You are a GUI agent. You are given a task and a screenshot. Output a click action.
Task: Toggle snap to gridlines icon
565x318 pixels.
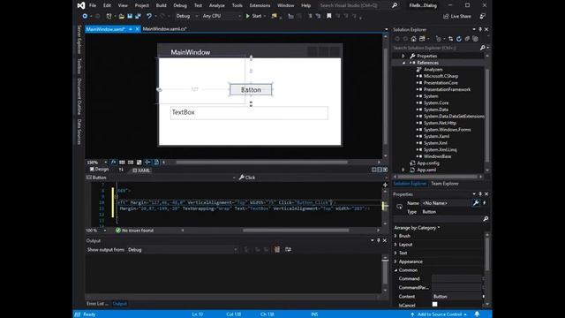131,163
